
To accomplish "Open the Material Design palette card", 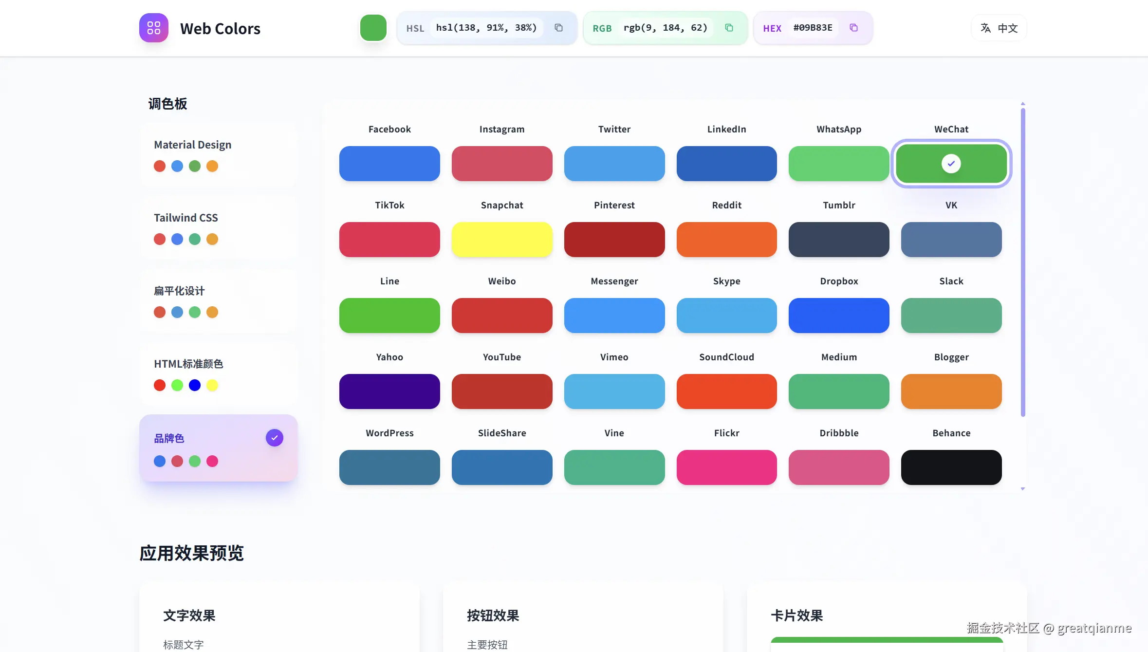I will [x=219, y=155].
